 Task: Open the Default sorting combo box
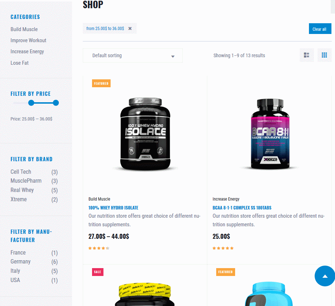tap(132, 55)
